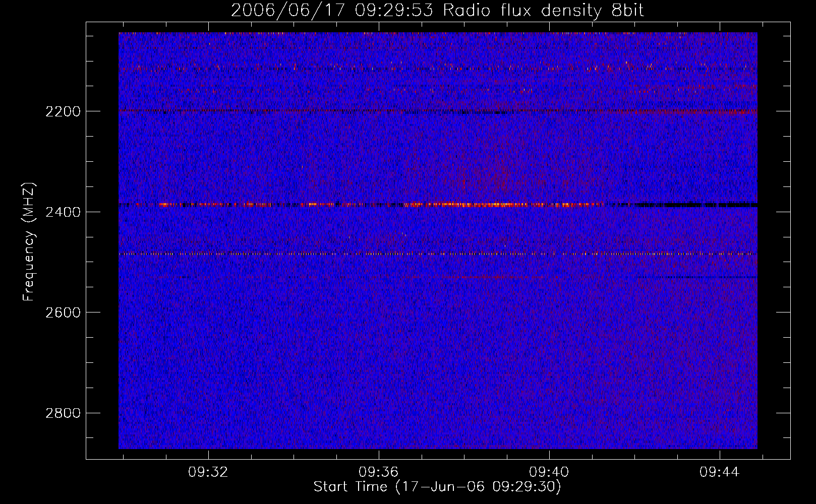Click the 2800 frequency tick label
Viewport: 816px width, 504px height.
(63, 413)
